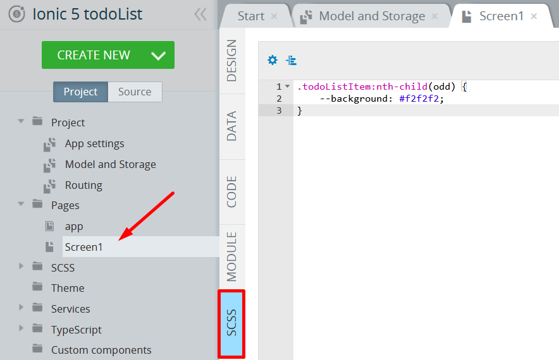Select the Screen1 editor tab
This screenshot has width=559, height=360.
(x=501, y=16)
